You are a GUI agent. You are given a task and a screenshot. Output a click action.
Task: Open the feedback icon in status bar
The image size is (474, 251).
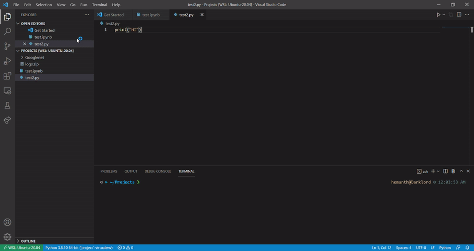pyautogui.click(x=458, y=248)
